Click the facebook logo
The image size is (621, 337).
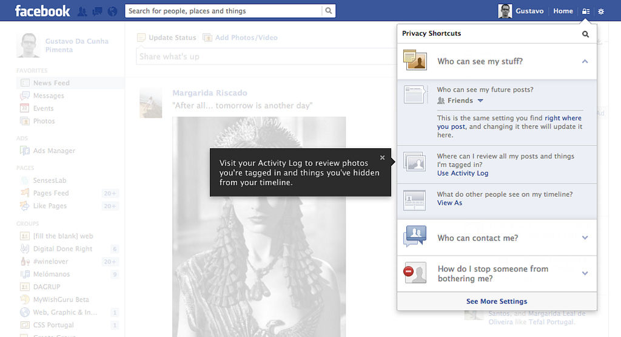point(42,11)
